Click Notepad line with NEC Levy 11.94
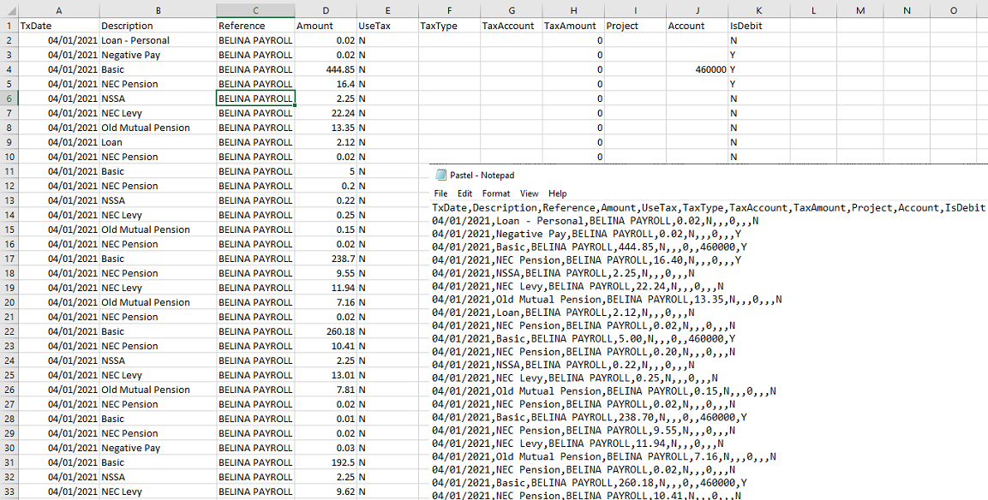Image resolution: width=988 pixels, height=500 pixels. click(x=578, y=443)
